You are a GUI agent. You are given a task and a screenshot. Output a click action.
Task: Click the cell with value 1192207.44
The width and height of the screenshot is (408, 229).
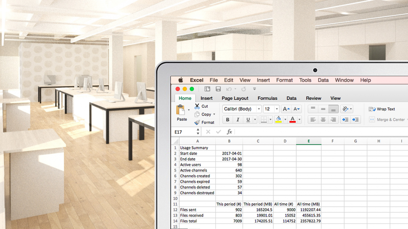point(309,210)
